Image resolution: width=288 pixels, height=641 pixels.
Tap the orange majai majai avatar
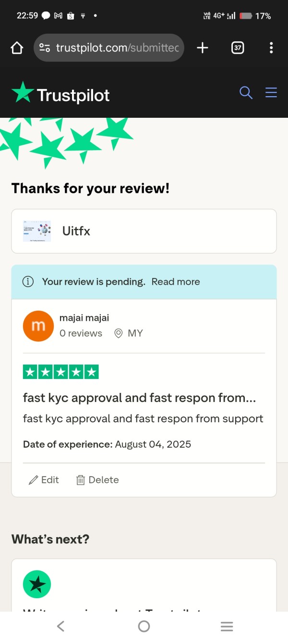click(x=38, y=326)
